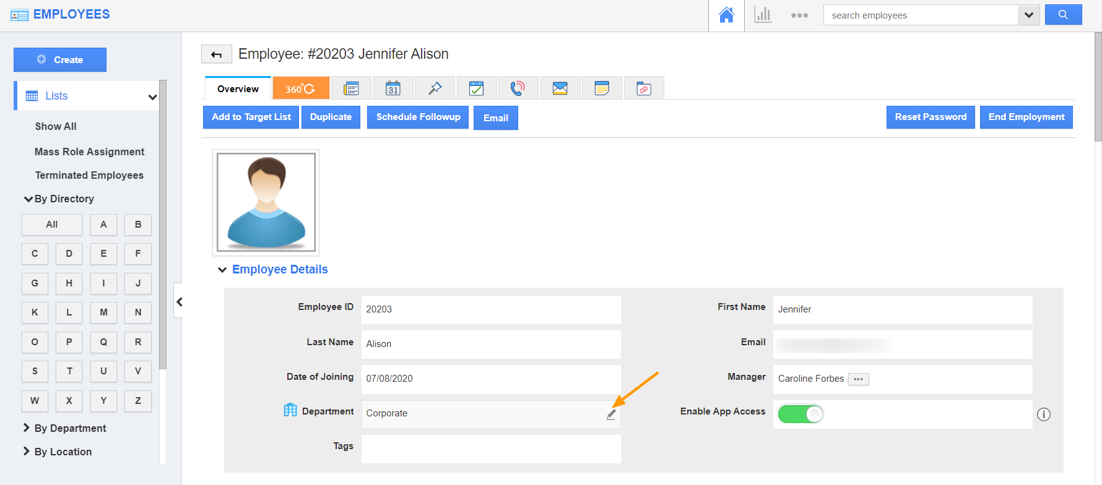
Task: Click the info icon beside Enable App Access
Action: tap(1044, 414)
